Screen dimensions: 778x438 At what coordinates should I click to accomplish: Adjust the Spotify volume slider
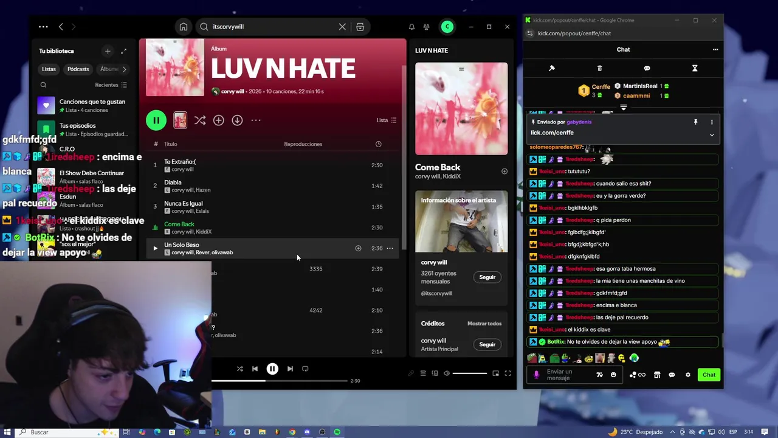[469, 374]
